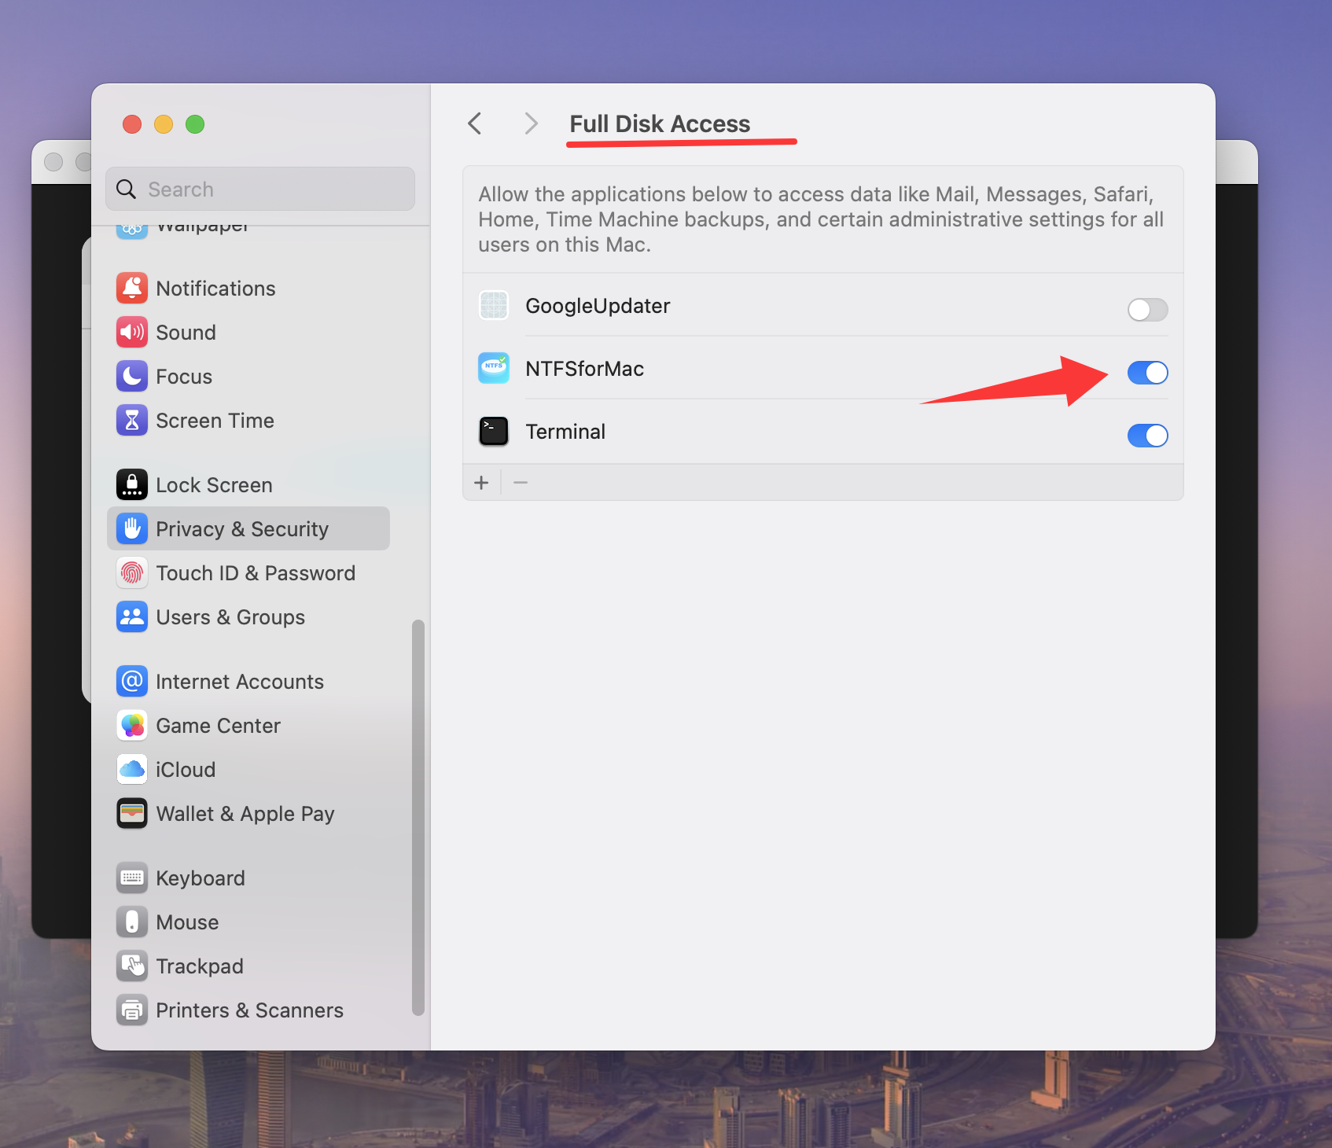
Task: Click the Terminal app icon
Action: pos(493,431)
